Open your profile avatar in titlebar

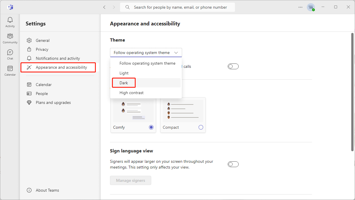coord(311,7)
